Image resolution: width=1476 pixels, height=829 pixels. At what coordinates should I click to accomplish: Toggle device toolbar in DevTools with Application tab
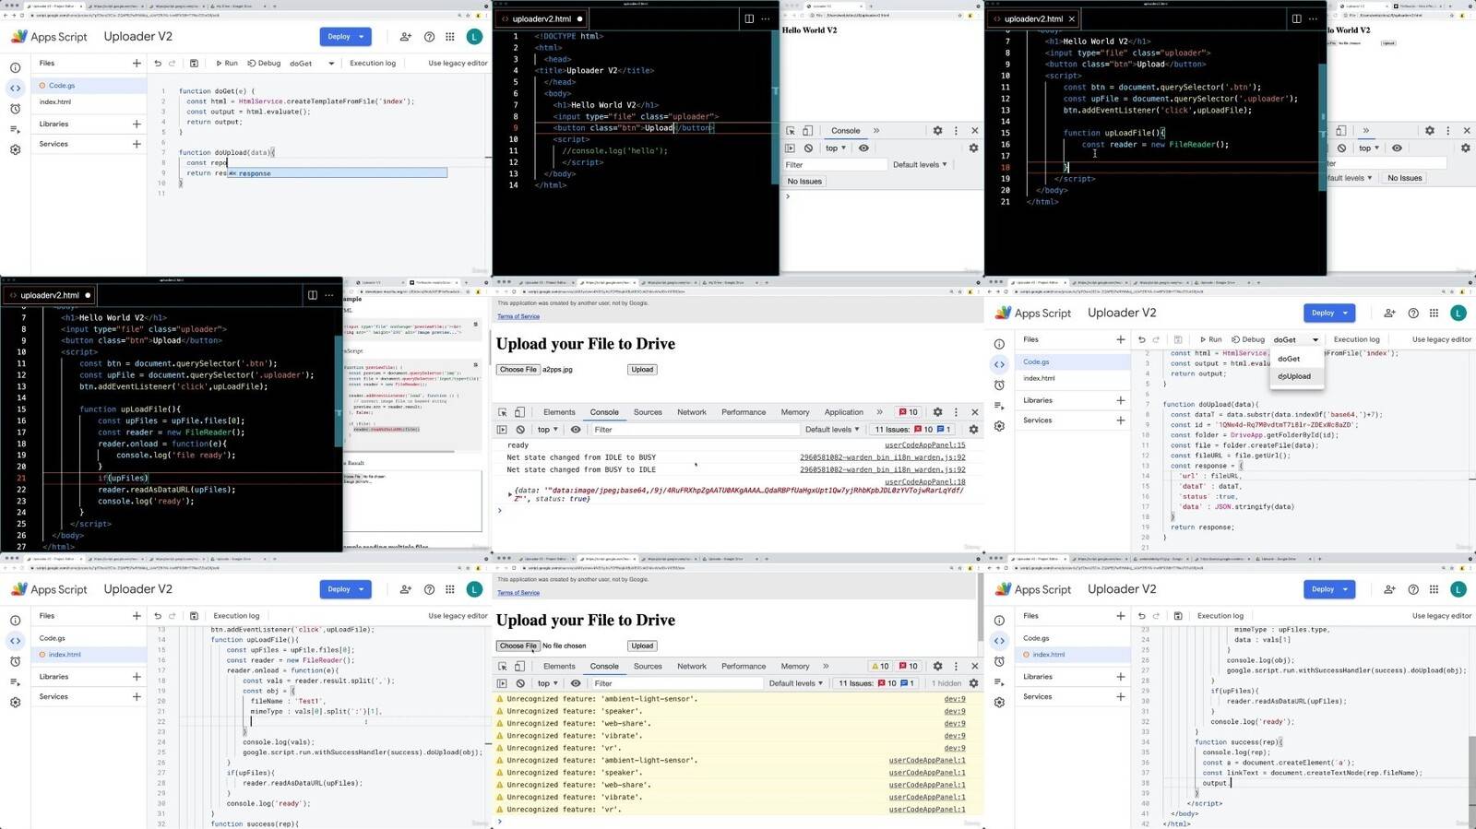click(x=519, y=412)
